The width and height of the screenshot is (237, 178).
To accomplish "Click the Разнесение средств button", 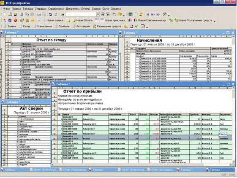I will 107,26.
